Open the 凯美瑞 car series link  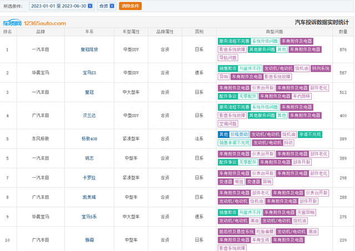pos(89,197)
